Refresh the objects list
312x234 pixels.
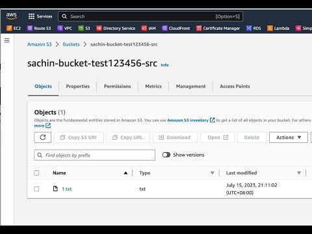point(43,137)
